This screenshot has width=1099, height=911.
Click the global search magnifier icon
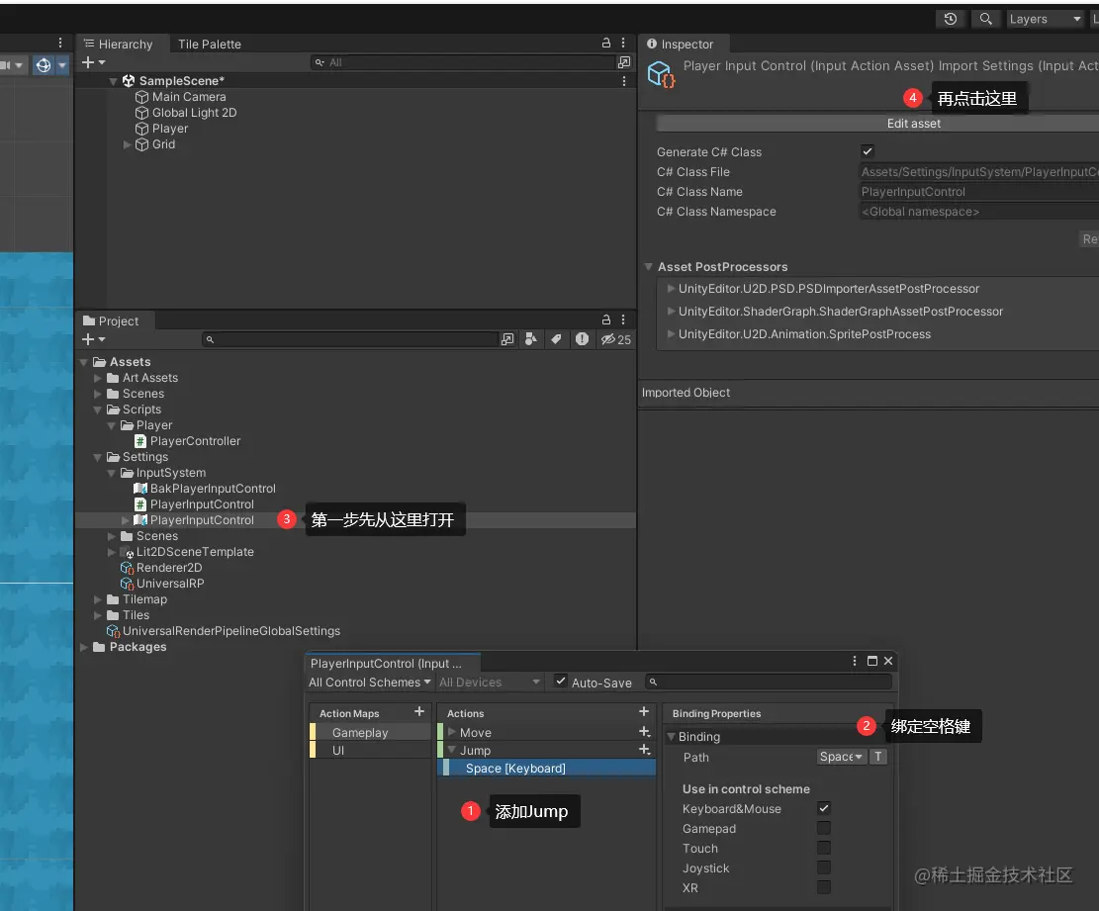(x=985, y=19)
